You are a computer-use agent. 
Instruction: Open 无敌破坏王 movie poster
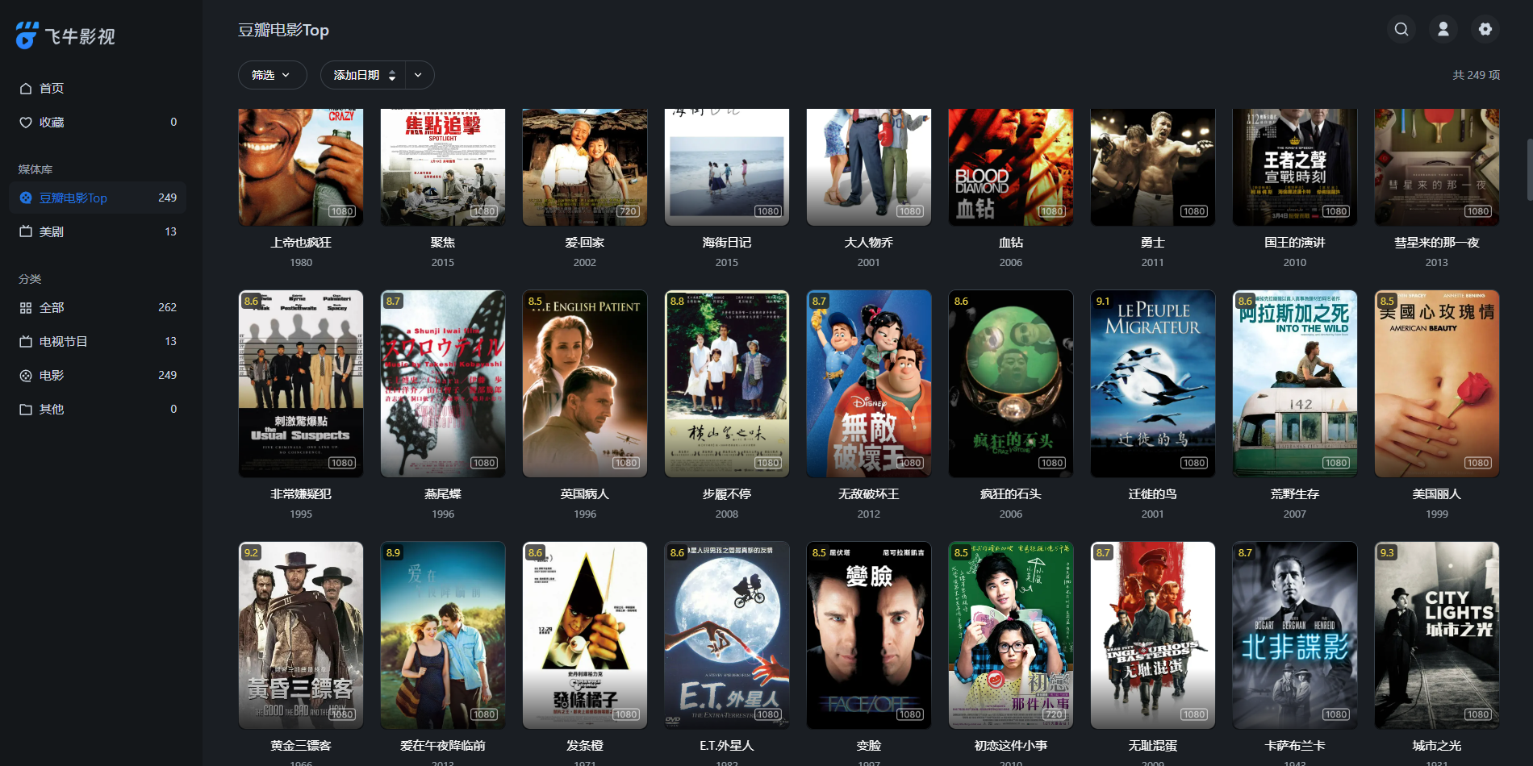click(x=869, y=384)
